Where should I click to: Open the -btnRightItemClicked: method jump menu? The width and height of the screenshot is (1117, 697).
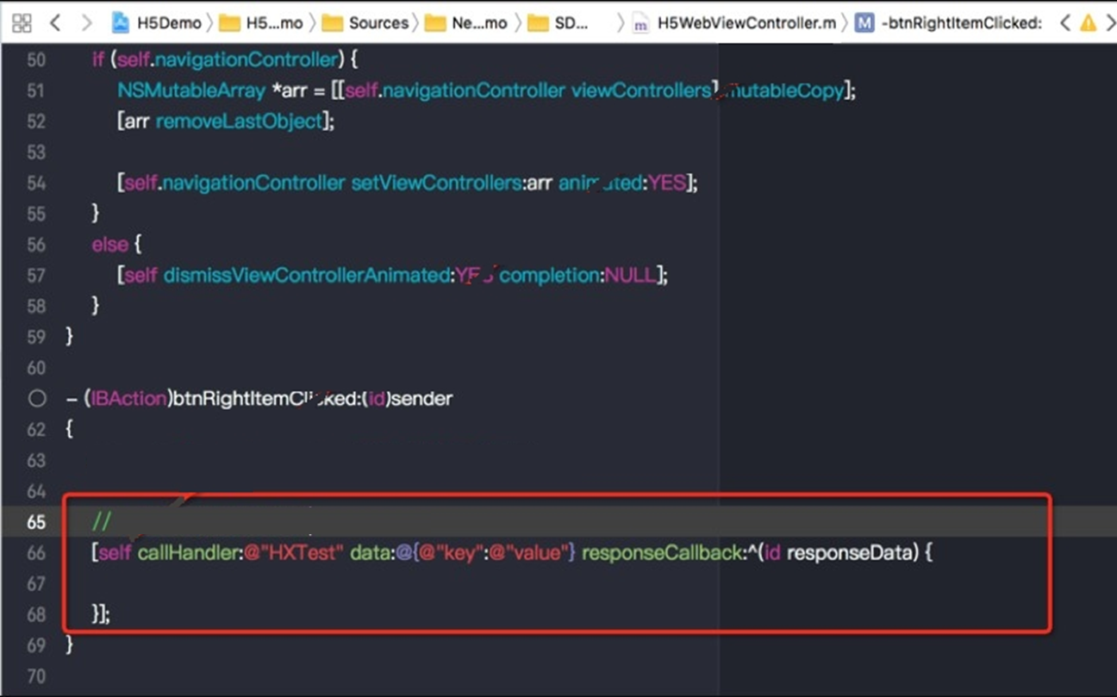point(949,23)
